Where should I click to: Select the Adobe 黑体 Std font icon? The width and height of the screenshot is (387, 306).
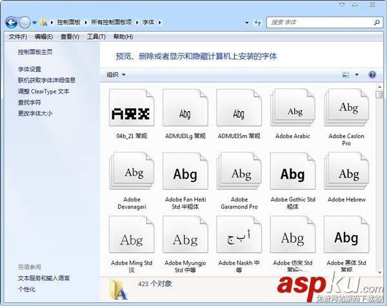coord(346,234)
